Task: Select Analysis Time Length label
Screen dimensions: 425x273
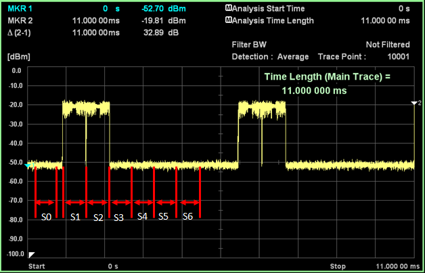Action: [273, 20]
